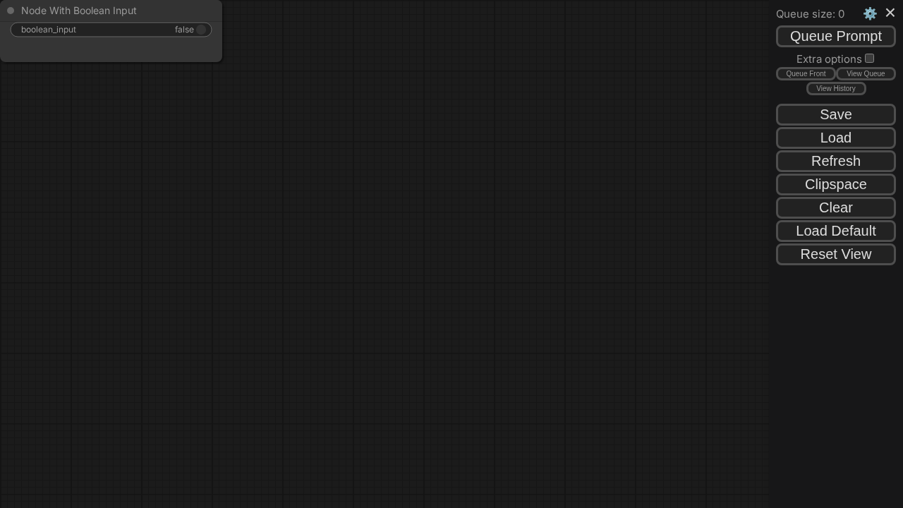Clear the graph with Clear button
The image size is (903, 508).
click(x=836, y=207)
